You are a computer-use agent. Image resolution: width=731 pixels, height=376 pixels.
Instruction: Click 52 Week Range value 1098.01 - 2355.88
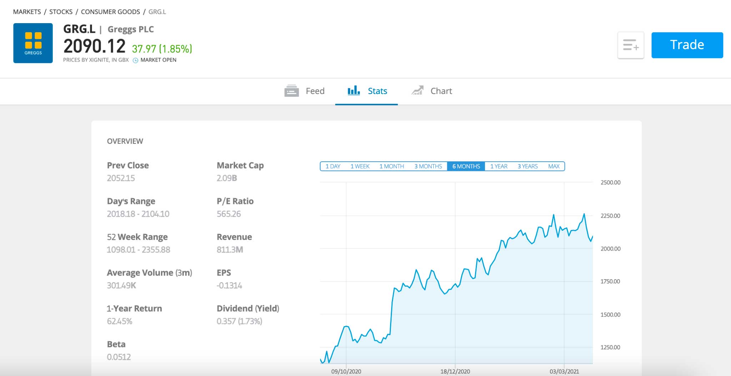tap(138, 250)
